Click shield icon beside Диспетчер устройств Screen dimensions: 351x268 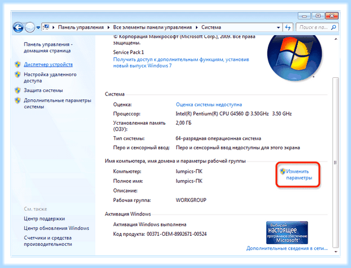[x=18, y=64]
